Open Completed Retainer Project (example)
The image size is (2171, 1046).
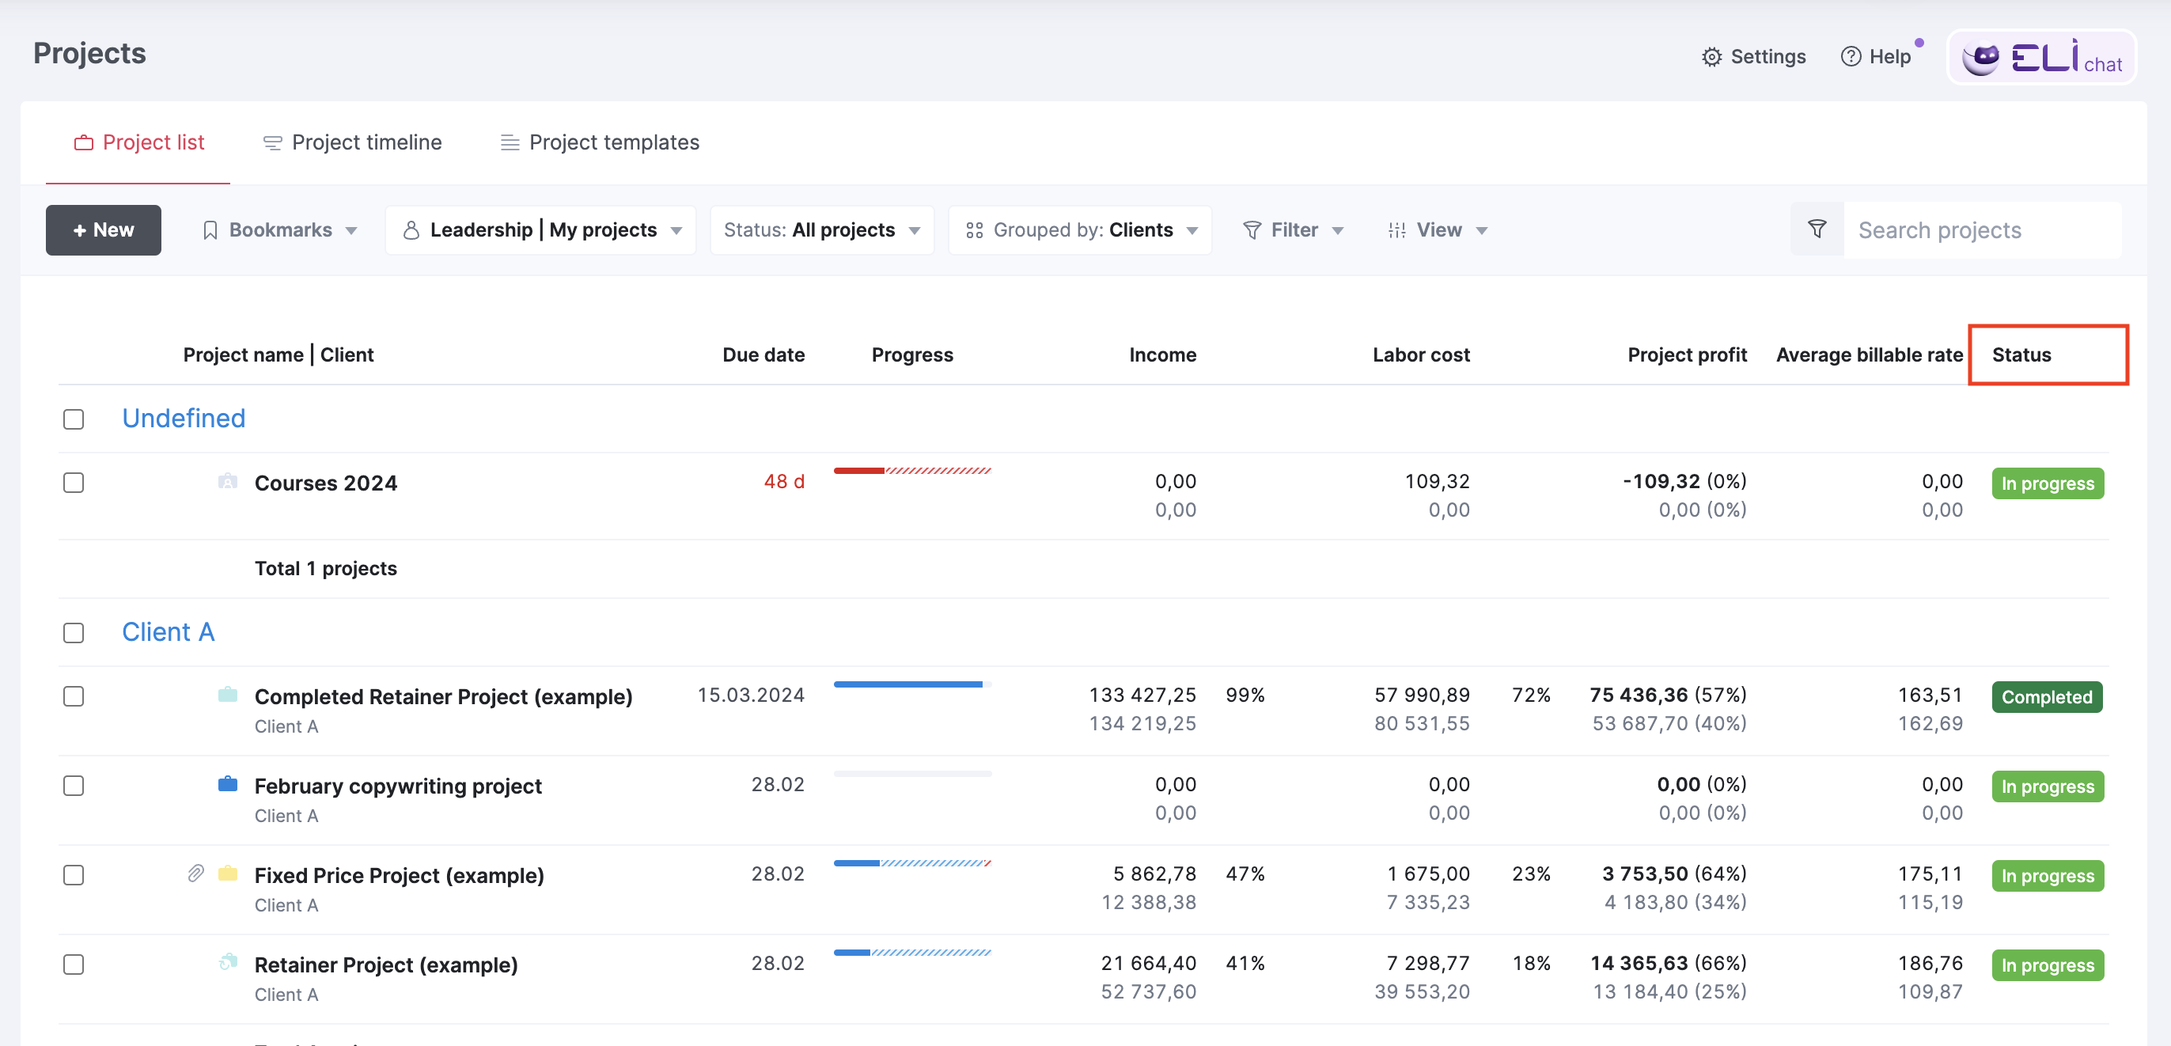click(x=443, y=696)
